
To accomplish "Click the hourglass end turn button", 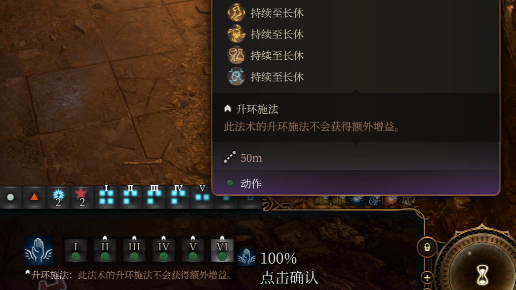I will click(x=483, y=275).
